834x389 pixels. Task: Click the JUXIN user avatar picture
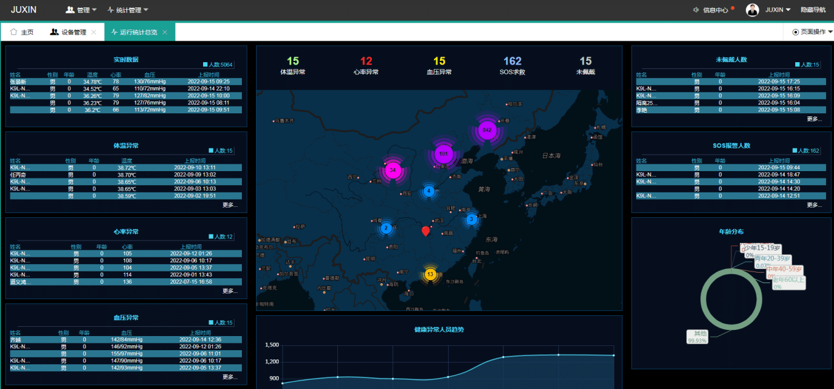pos(752,10)
